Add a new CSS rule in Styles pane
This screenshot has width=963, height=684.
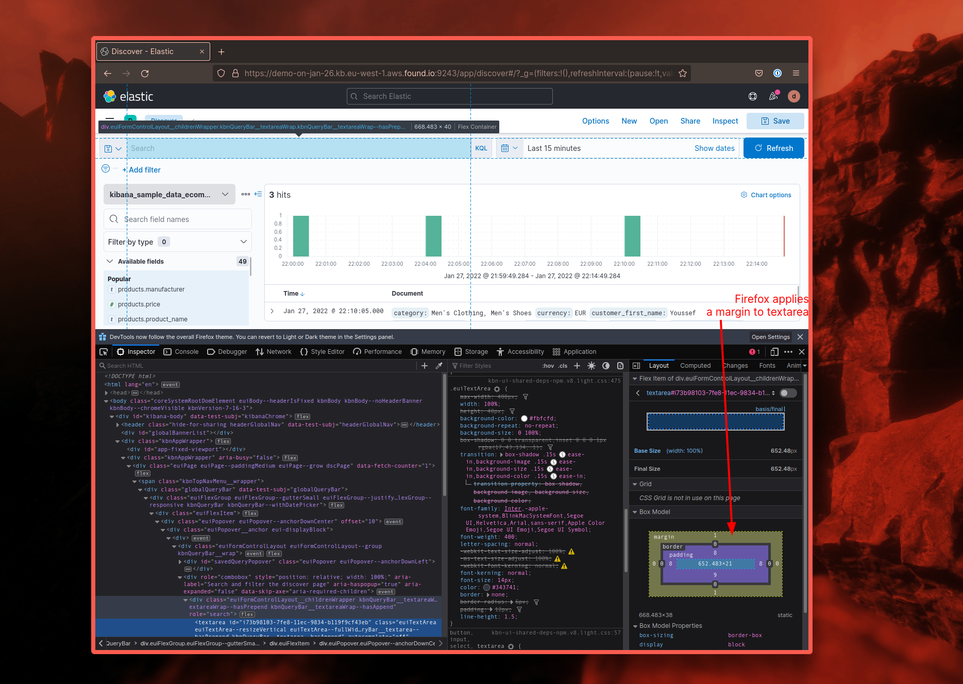tap(577, 366)
